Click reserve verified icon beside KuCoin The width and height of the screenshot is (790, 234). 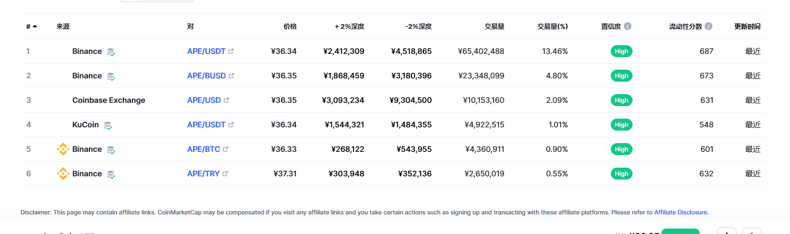coord(108,125)
